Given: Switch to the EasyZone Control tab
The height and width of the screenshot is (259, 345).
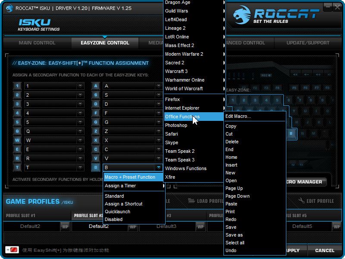Looking at the screenshot, I should [x=105, y=43].
